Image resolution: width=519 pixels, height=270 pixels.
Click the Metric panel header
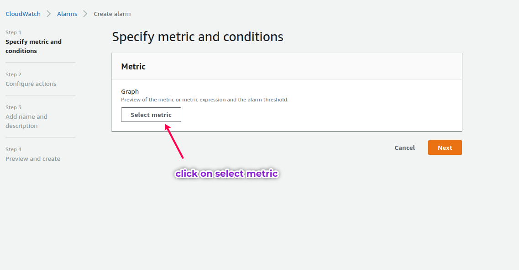point(133,67)
